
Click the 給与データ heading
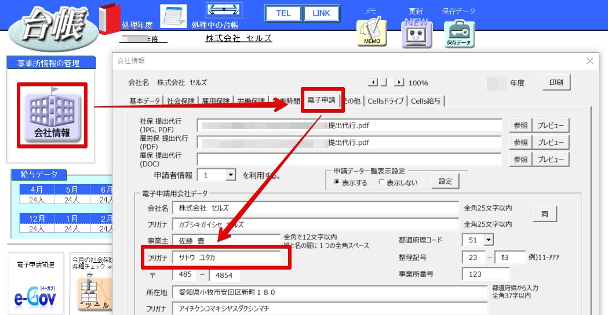pos(39,175)
